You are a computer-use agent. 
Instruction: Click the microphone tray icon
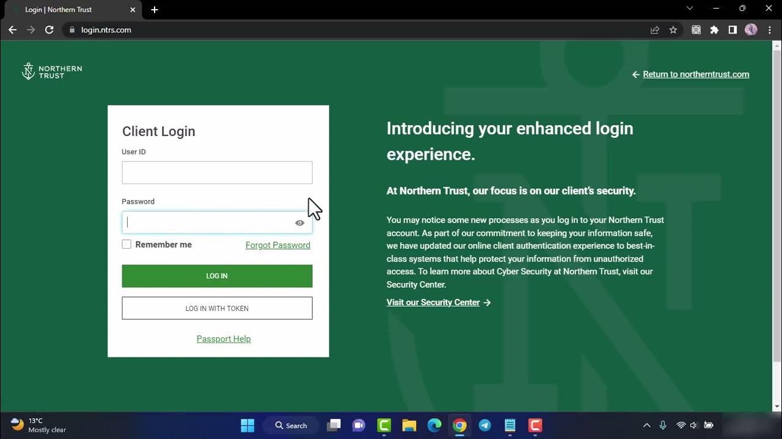point(663,426)
